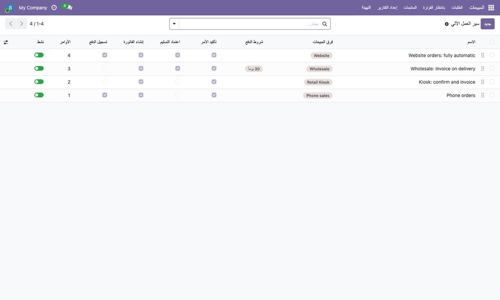
Task: Open 'Wholesale: invoice on delivery' record
Action: pyautogui.click(x=443, y=69)
